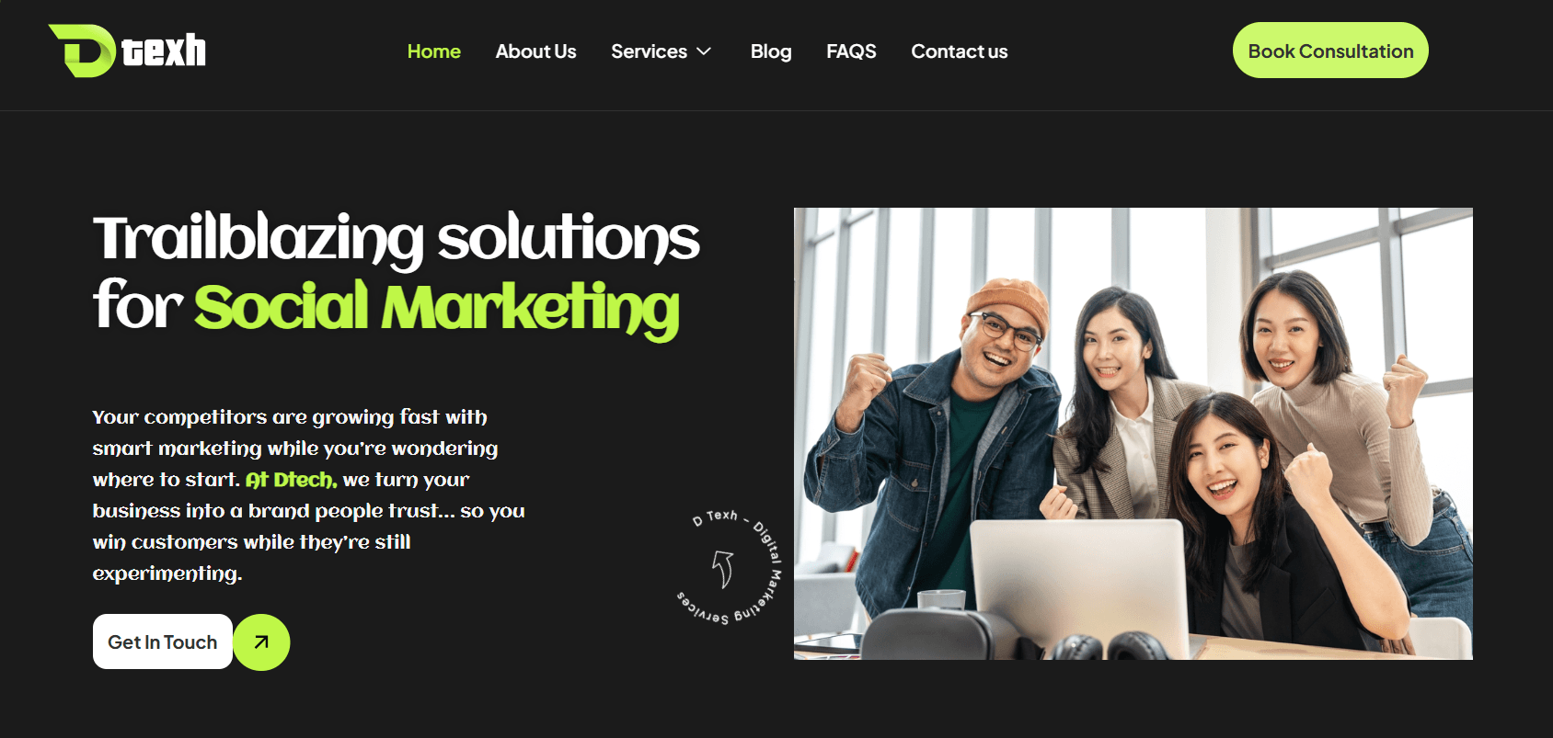Open the Services dropdown menu
Viewport: 1553px width, 738px height.
661,51
